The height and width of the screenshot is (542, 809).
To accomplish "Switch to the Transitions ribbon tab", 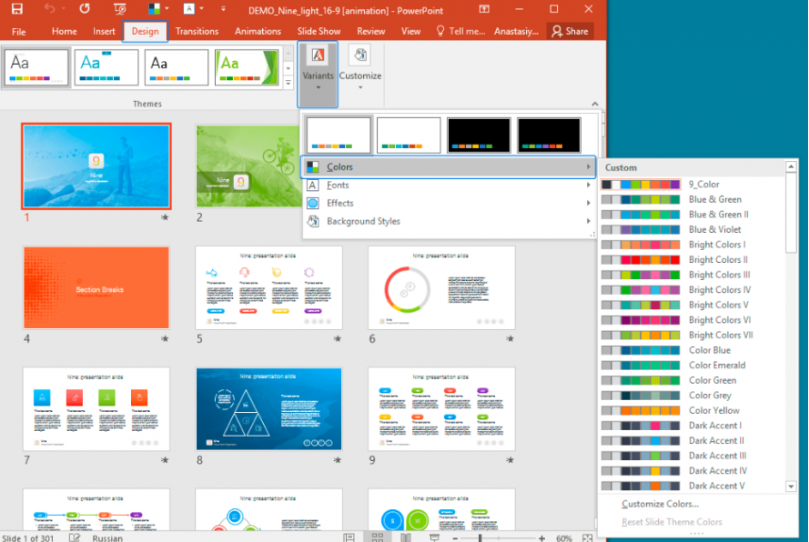I will (x=198, y=30).
